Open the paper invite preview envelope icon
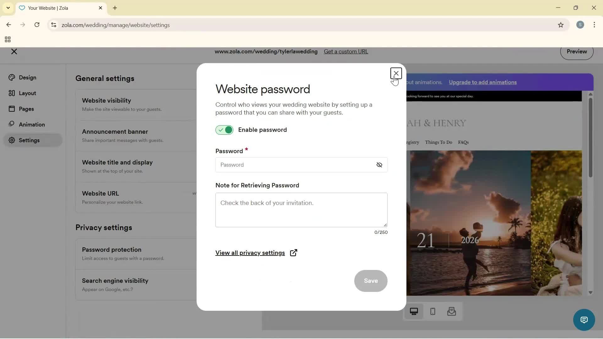 click(451, 311)
